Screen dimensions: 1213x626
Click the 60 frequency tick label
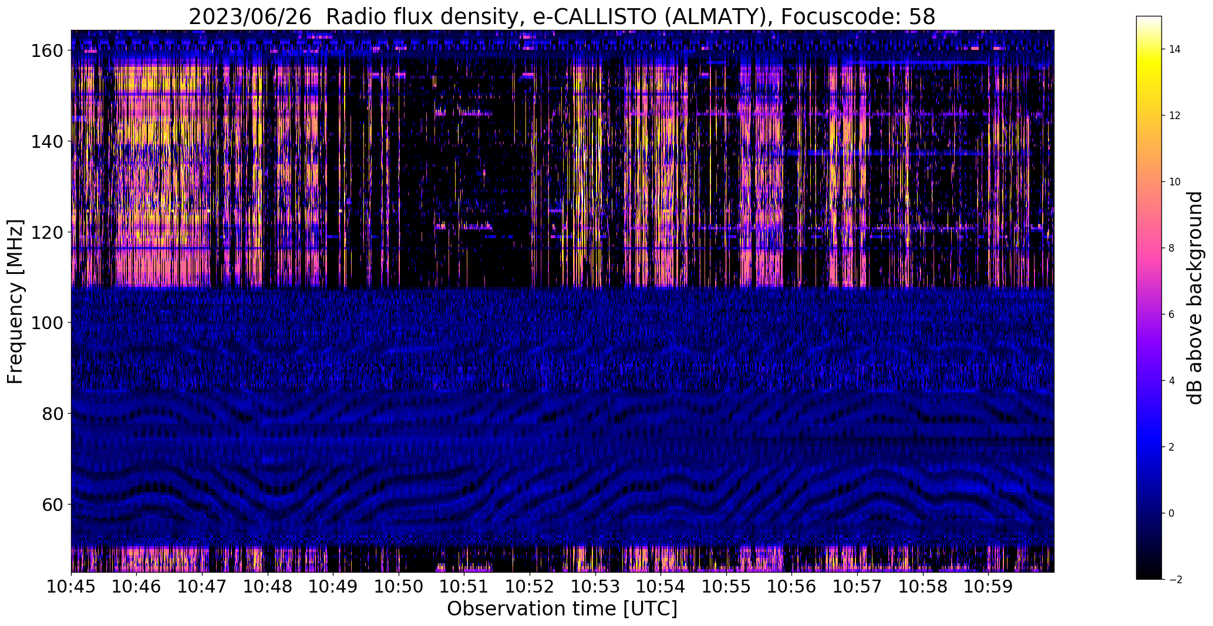[x=52, y=504]
